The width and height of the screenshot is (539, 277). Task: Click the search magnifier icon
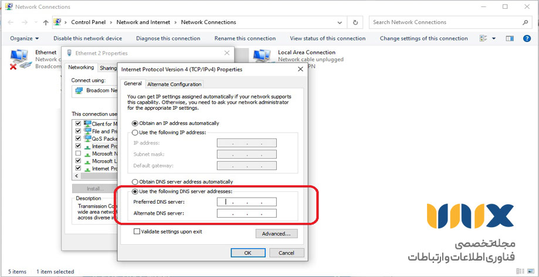pos(525,22)
